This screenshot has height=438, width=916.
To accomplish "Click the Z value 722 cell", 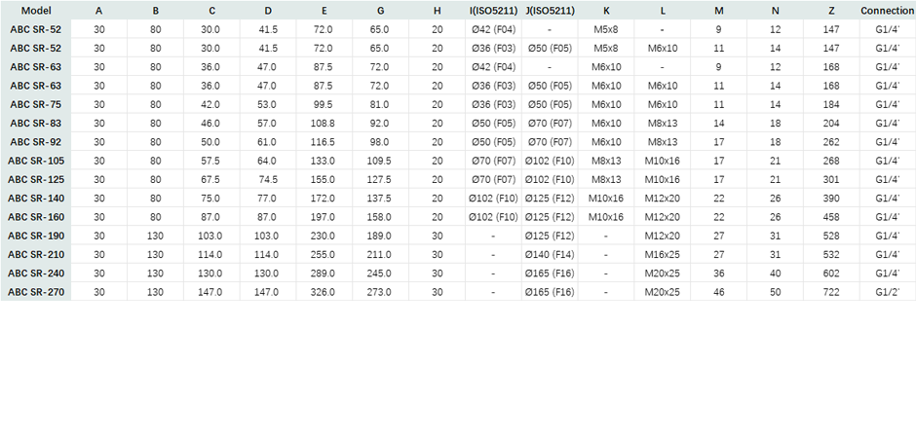I will [x=830, y=291].
